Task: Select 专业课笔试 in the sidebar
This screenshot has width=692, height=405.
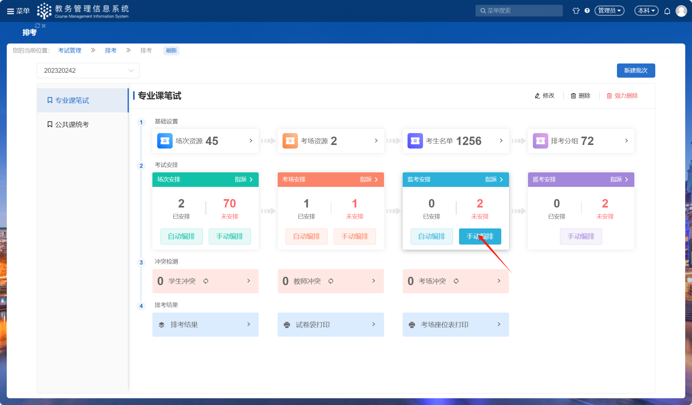Action: 72,101
